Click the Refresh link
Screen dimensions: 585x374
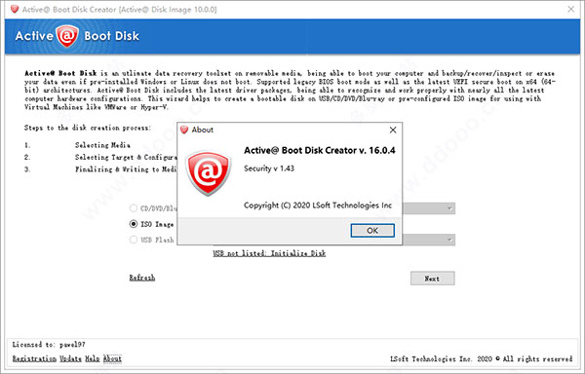[141, 278]
